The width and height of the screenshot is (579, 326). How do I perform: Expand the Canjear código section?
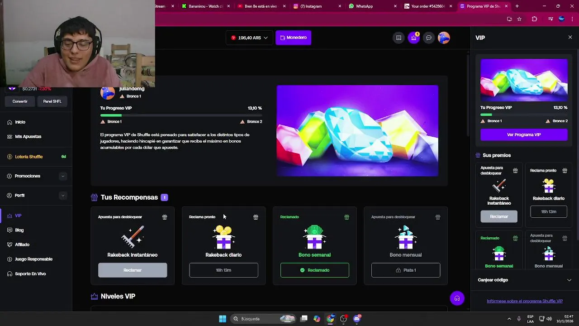[524, 280]
